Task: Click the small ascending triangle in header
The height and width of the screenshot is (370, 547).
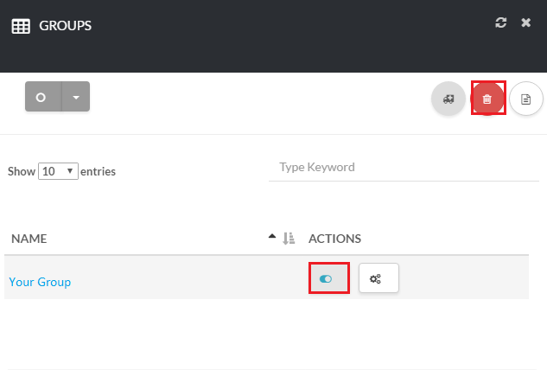Action: click(273, 237)
